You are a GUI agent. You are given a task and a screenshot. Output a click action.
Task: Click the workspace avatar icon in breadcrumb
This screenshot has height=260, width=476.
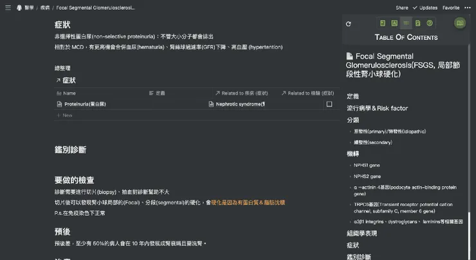tap(19, 8)
